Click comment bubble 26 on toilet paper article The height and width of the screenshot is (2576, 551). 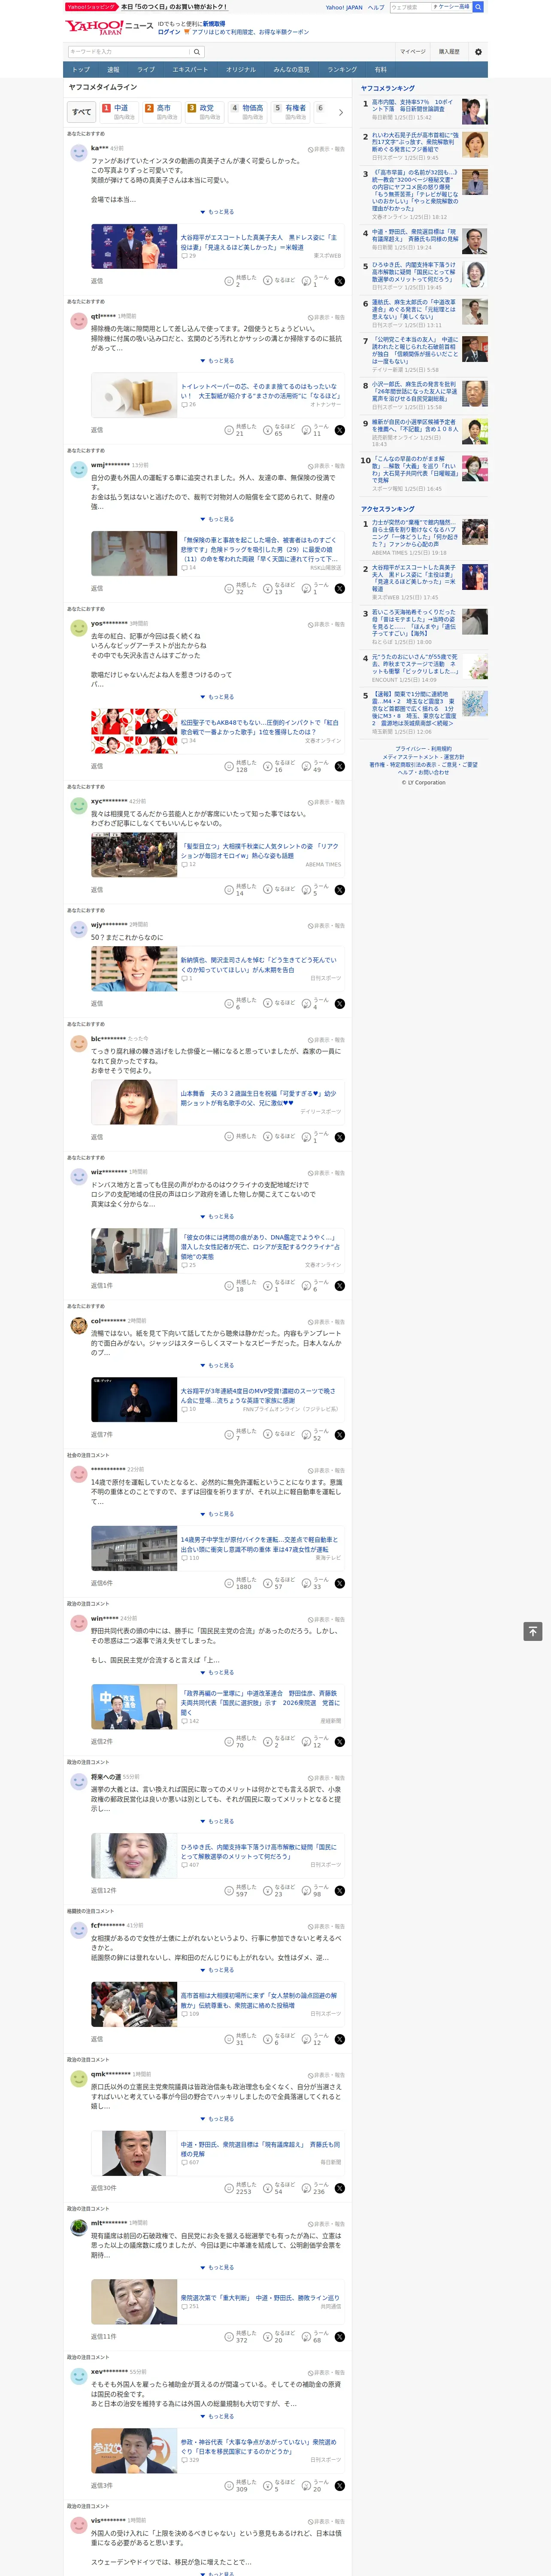click(188, 404)
